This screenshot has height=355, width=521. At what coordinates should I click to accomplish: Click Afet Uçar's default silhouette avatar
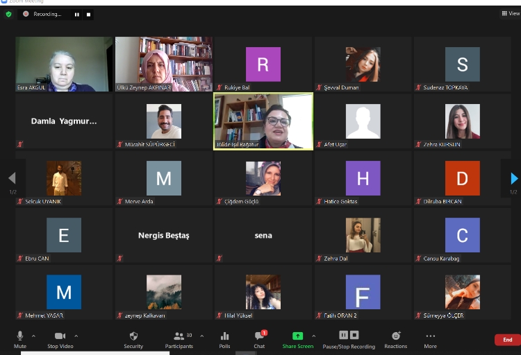[363, 121]
